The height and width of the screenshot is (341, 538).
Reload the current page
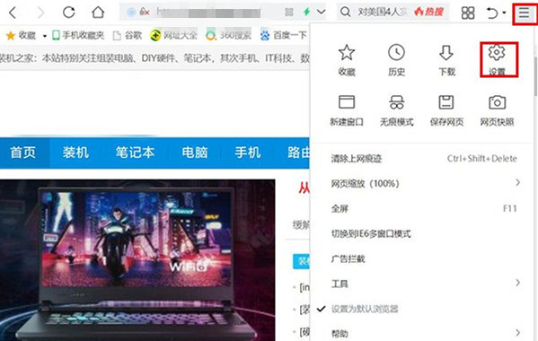click(x=69, y=13)
